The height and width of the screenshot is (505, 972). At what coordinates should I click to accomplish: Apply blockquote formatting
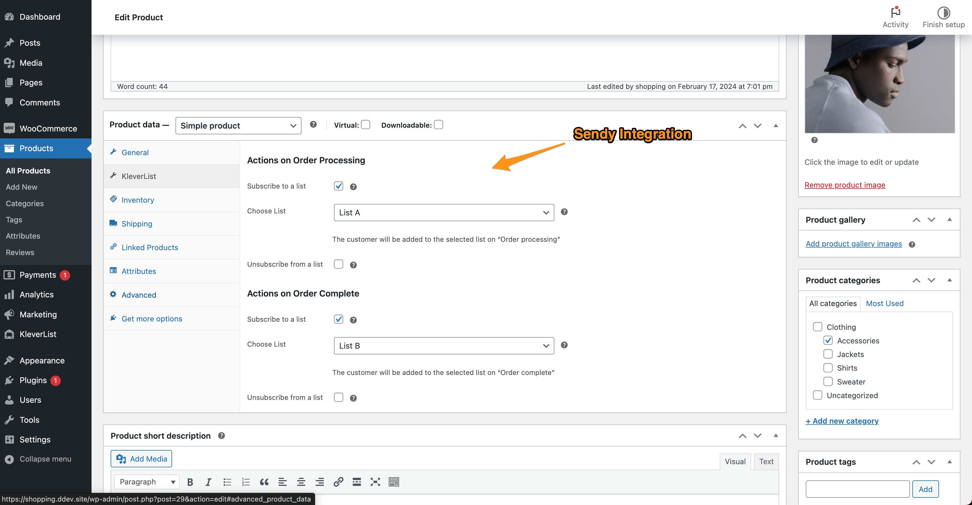click(264, 482)
